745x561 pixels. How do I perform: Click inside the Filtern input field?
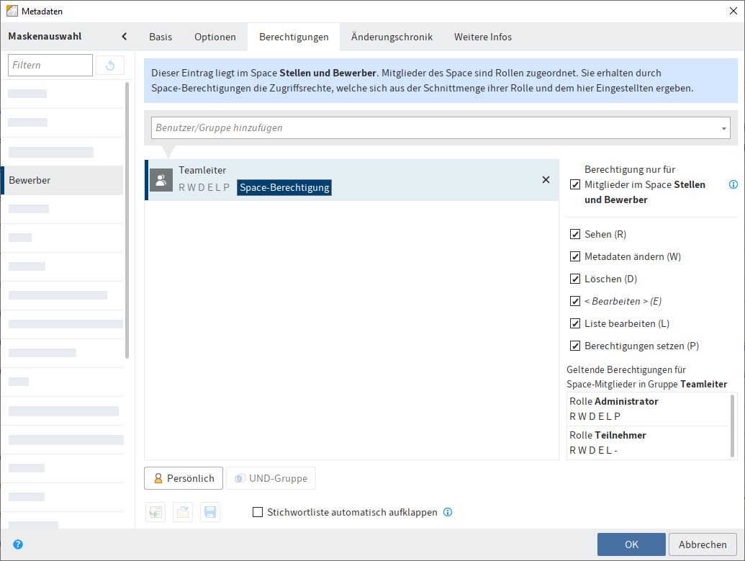[50, 65]
